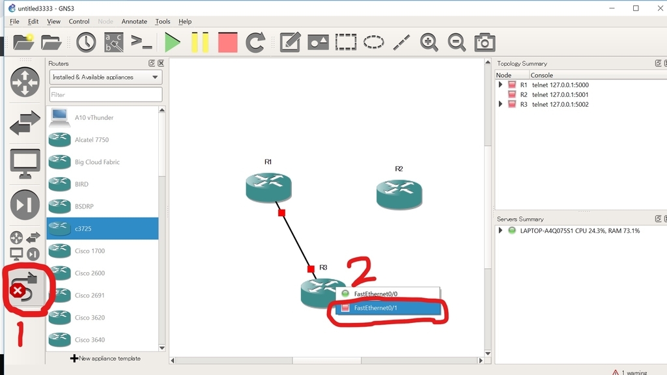667x375 pixels.
Task: Toggle show interface labels icon
Action: pos(113,42)
